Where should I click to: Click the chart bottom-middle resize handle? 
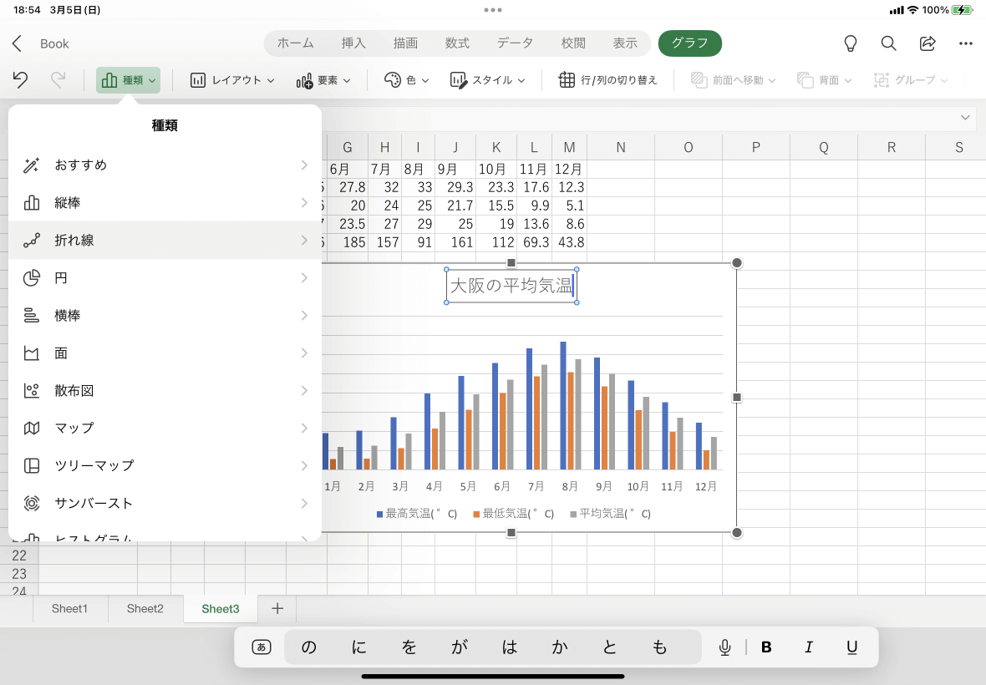(511, 533)
